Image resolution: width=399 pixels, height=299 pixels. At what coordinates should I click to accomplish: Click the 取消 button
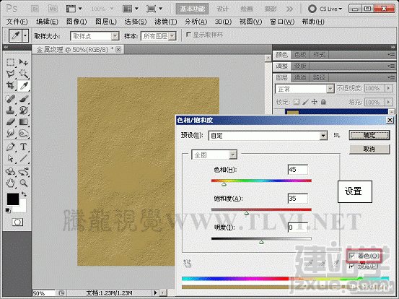369,149
